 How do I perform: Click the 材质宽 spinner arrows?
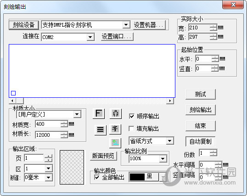pos(64,124)
